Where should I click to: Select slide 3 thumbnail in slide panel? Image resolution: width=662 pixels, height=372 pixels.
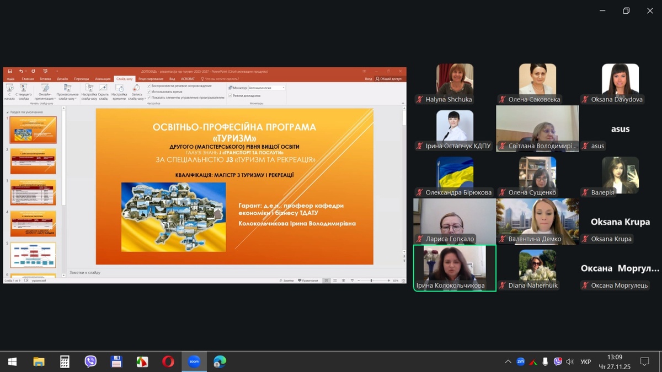click(x=33, y=192)
